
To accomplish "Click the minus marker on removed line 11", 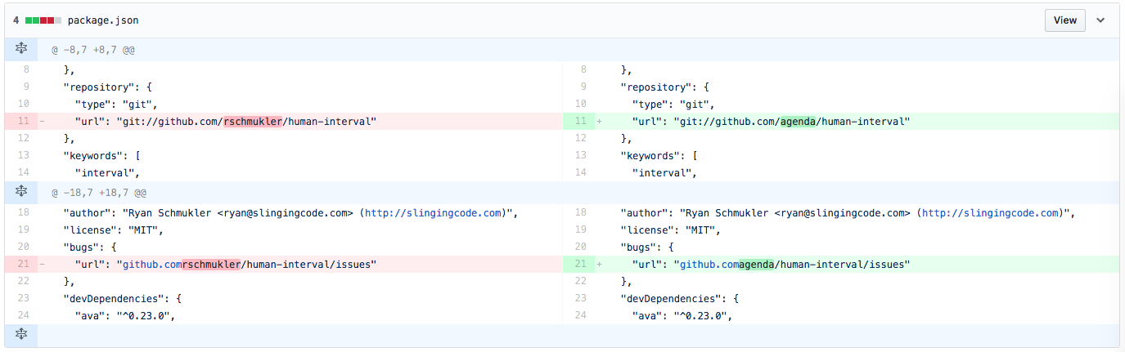I will 43,122.
